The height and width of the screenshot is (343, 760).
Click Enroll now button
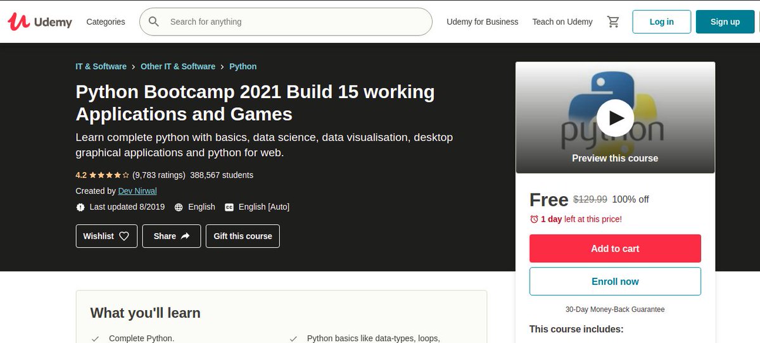pyautogui.click(x=615, y=282)
